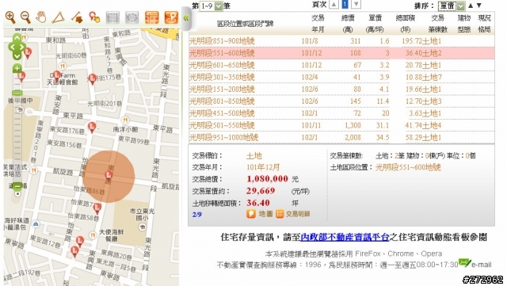Click the 單價 (萬/坪) column header
This screenshot has width=507, height=286.
click(x=375, y=24)
